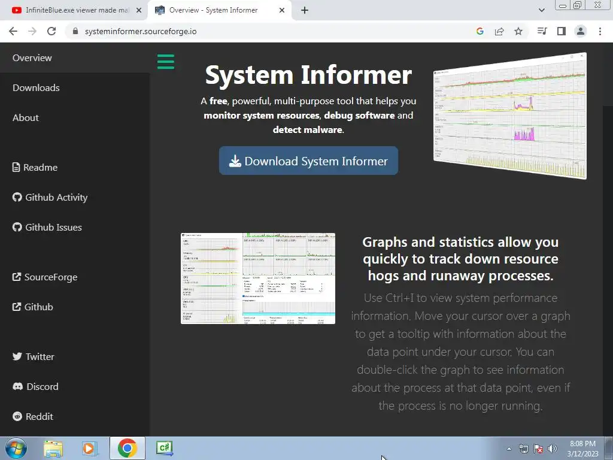
Task: Click the Google icon in address bar
Action: tap(480, 31)
